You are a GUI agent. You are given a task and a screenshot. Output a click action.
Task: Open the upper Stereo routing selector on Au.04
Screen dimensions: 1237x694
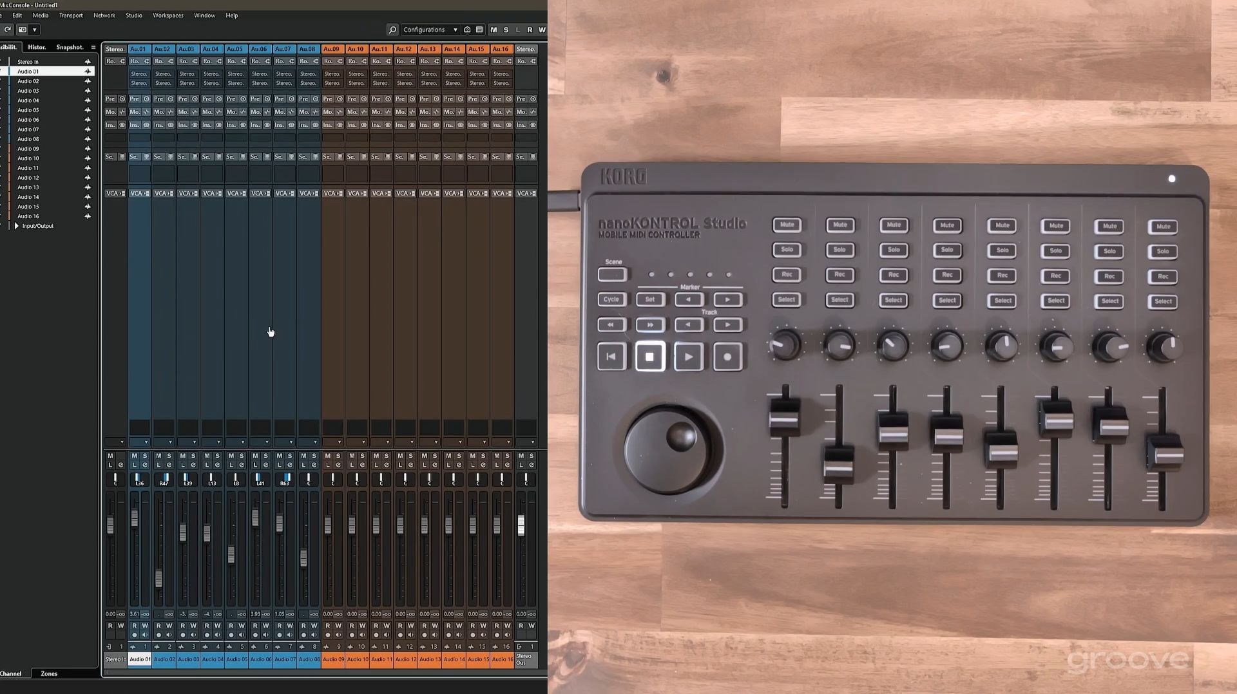tap(211, 74)
